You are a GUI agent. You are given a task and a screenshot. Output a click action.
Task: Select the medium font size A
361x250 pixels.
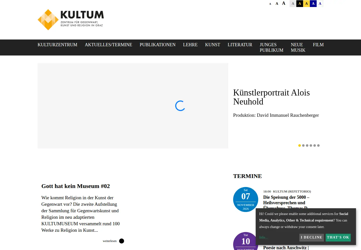pyautogui.click(x=277, y=3)
